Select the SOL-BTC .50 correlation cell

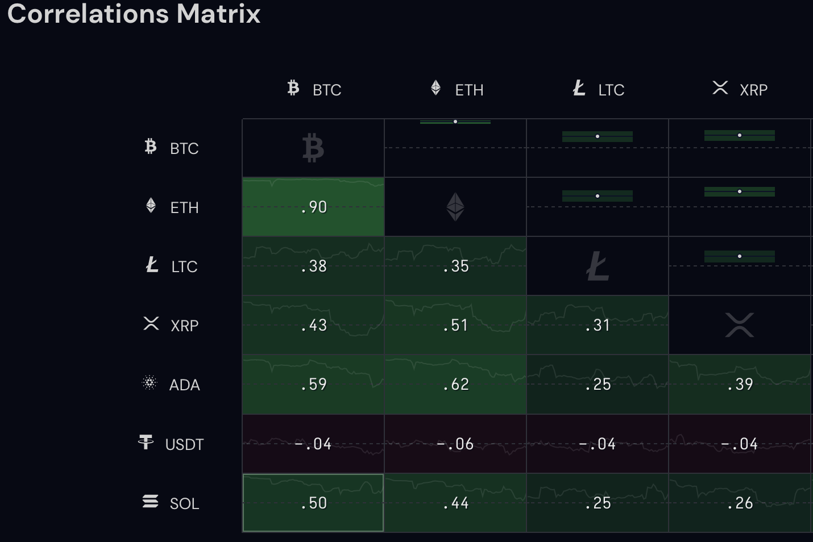(313, 503)
